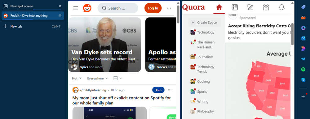Click the Reddit search field
The image size is (310, 119).
coord(118,8)
